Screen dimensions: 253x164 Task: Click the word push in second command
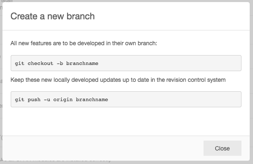(x=34, y=99)
